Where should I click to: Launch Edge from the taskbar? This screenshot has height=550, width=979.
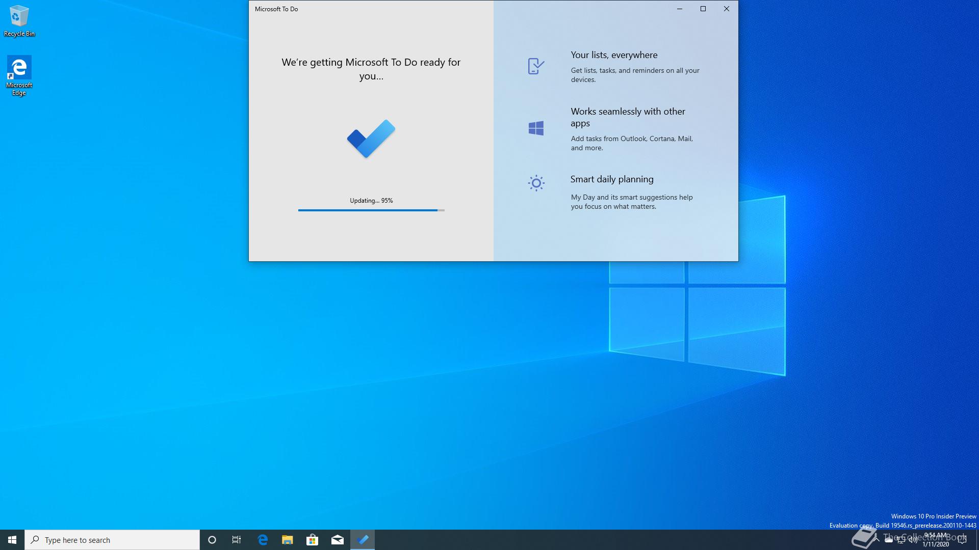[263, 540]
